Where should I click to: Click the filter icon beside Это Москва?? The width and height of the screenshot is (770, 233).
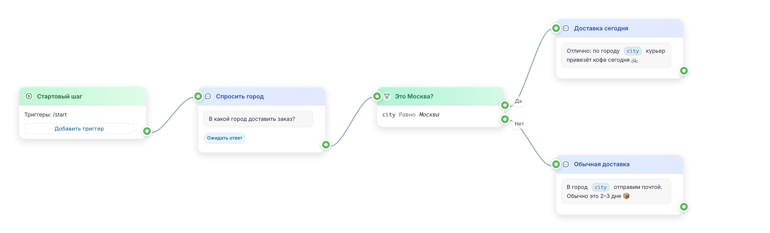(387, 96)
